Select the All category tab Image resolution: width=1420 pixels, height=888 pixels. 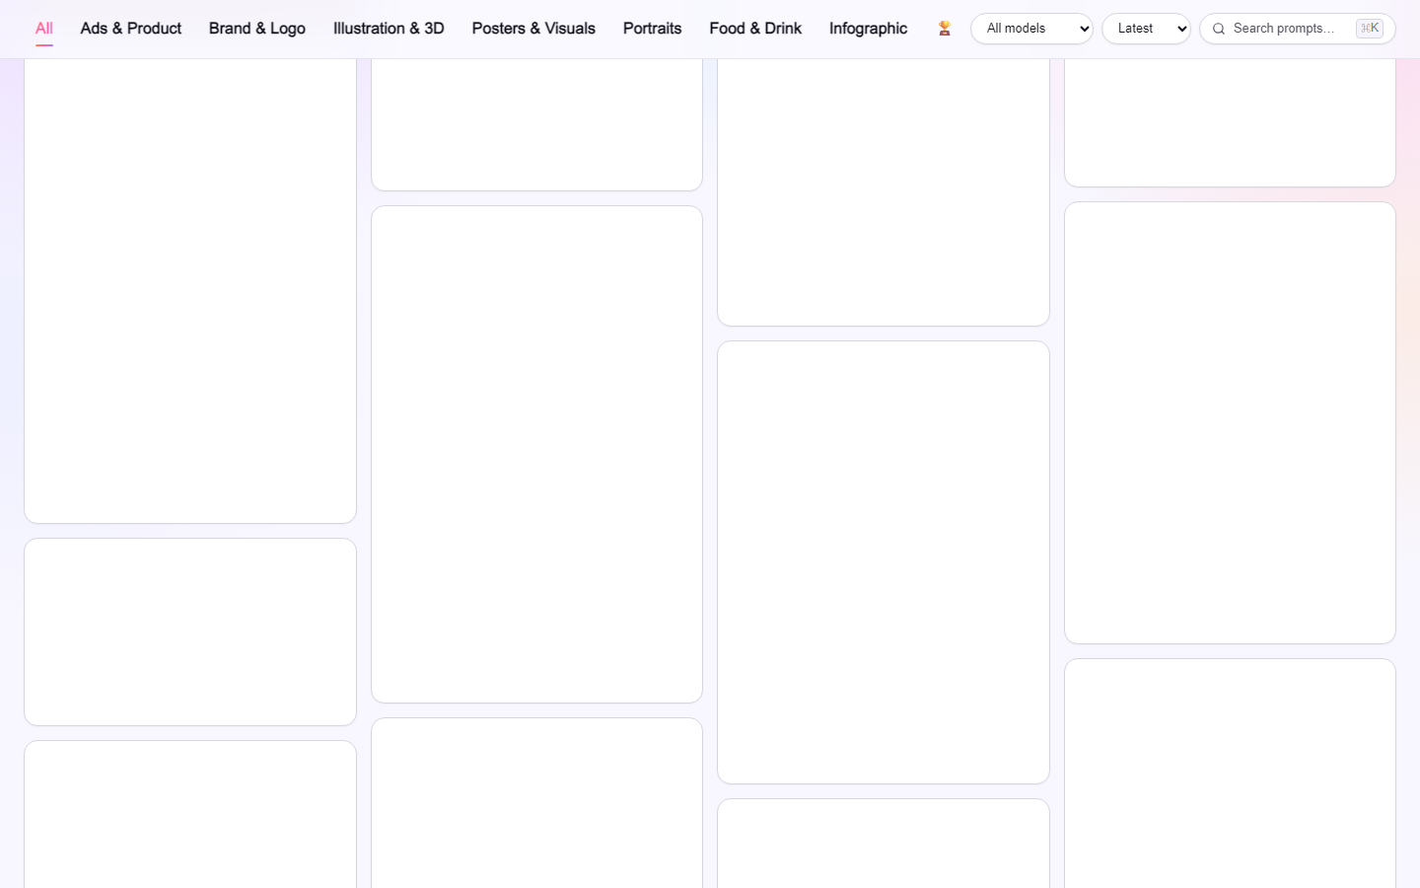(44, 29)
